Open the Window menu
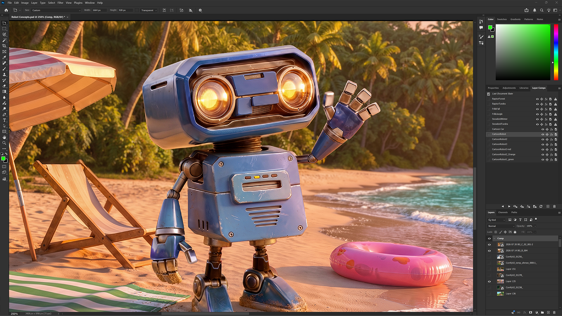Screen dimensions: 562x316 pos(90,3)
